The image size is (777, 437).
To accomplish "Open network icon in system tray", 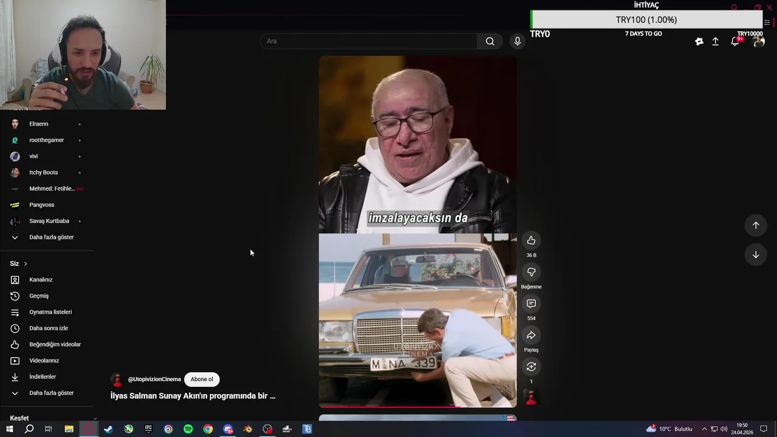I will click(x=714, y=429).
